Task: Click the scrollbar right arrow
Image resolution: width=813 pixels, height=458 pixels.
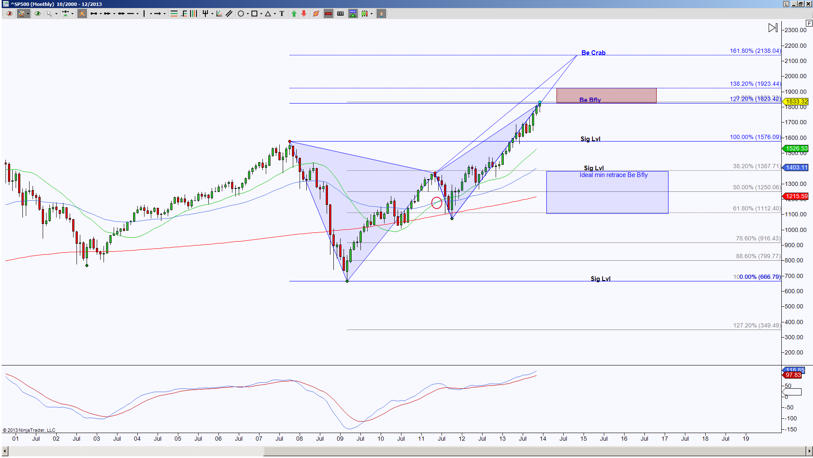Action: click(809, 451)
